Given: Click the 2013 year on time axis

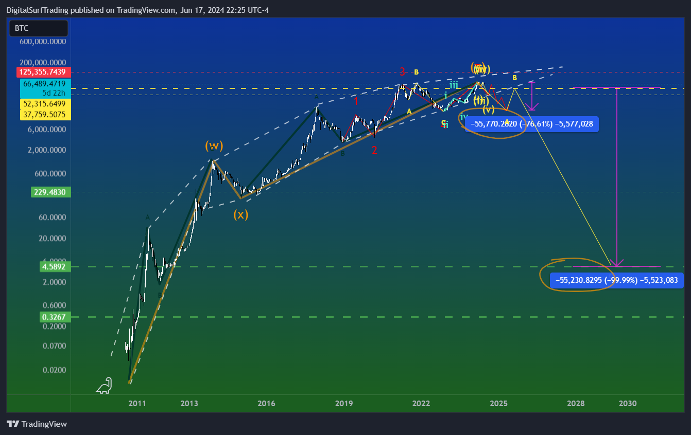Looking at the screenshot, I should click(189, 404).
